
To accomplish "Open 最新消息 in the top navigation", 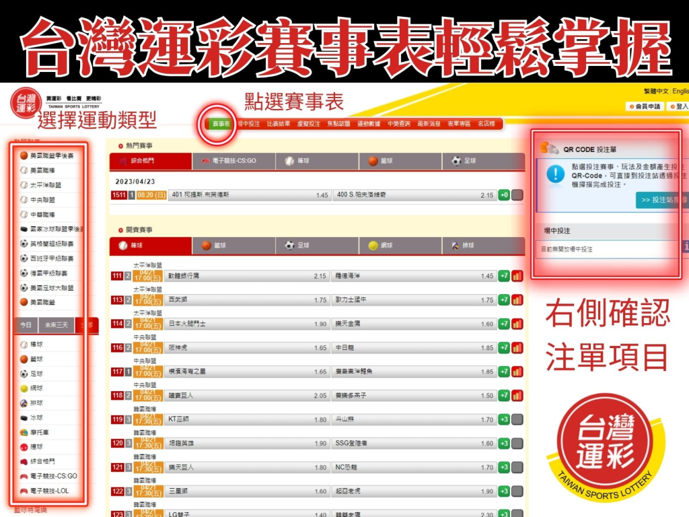I will 429,124.
